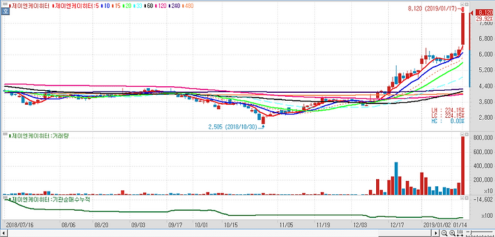Click the 12/17 date axis label

pos(398,225)
